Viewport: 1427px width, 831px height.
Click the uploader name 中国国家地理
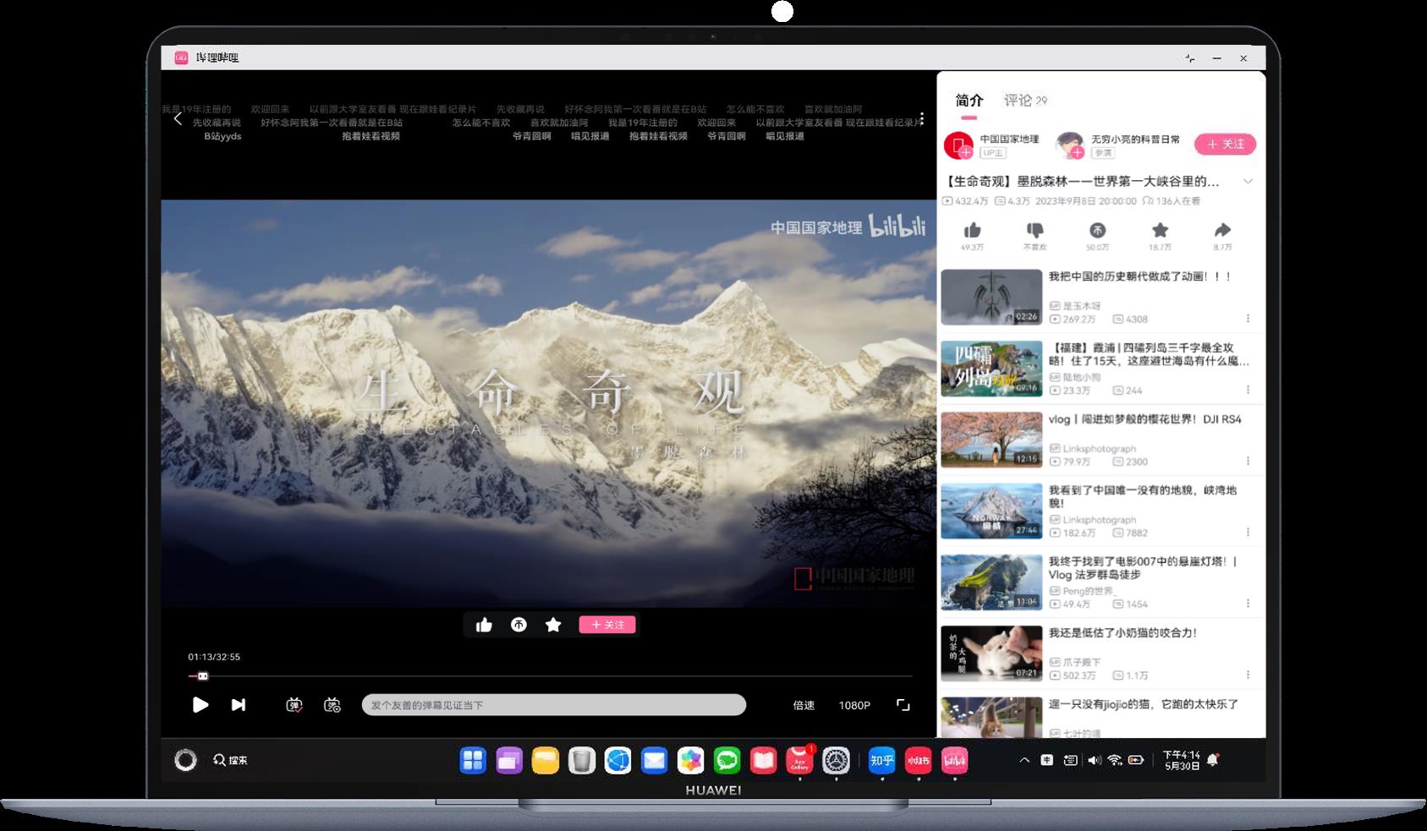tap(1009, 139)
